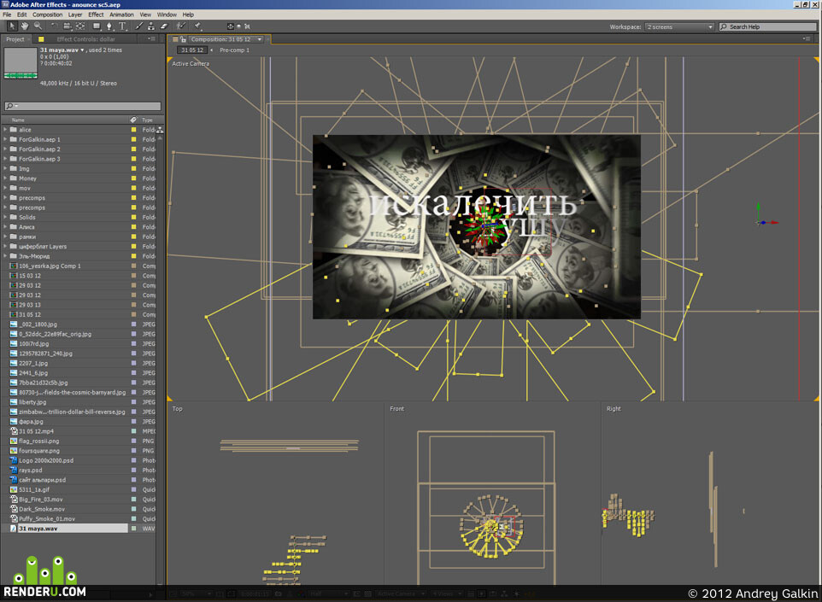Select the Rotation tool
This screenshot has height=602, width=822.
coord(54,26)
